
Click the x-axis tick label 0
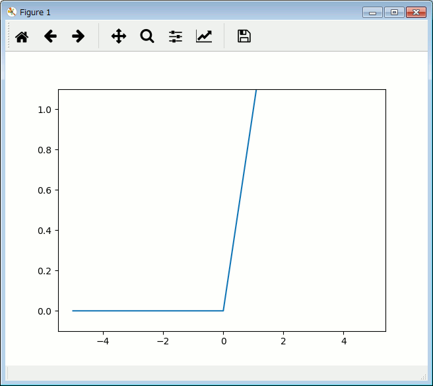coord(223,342)
